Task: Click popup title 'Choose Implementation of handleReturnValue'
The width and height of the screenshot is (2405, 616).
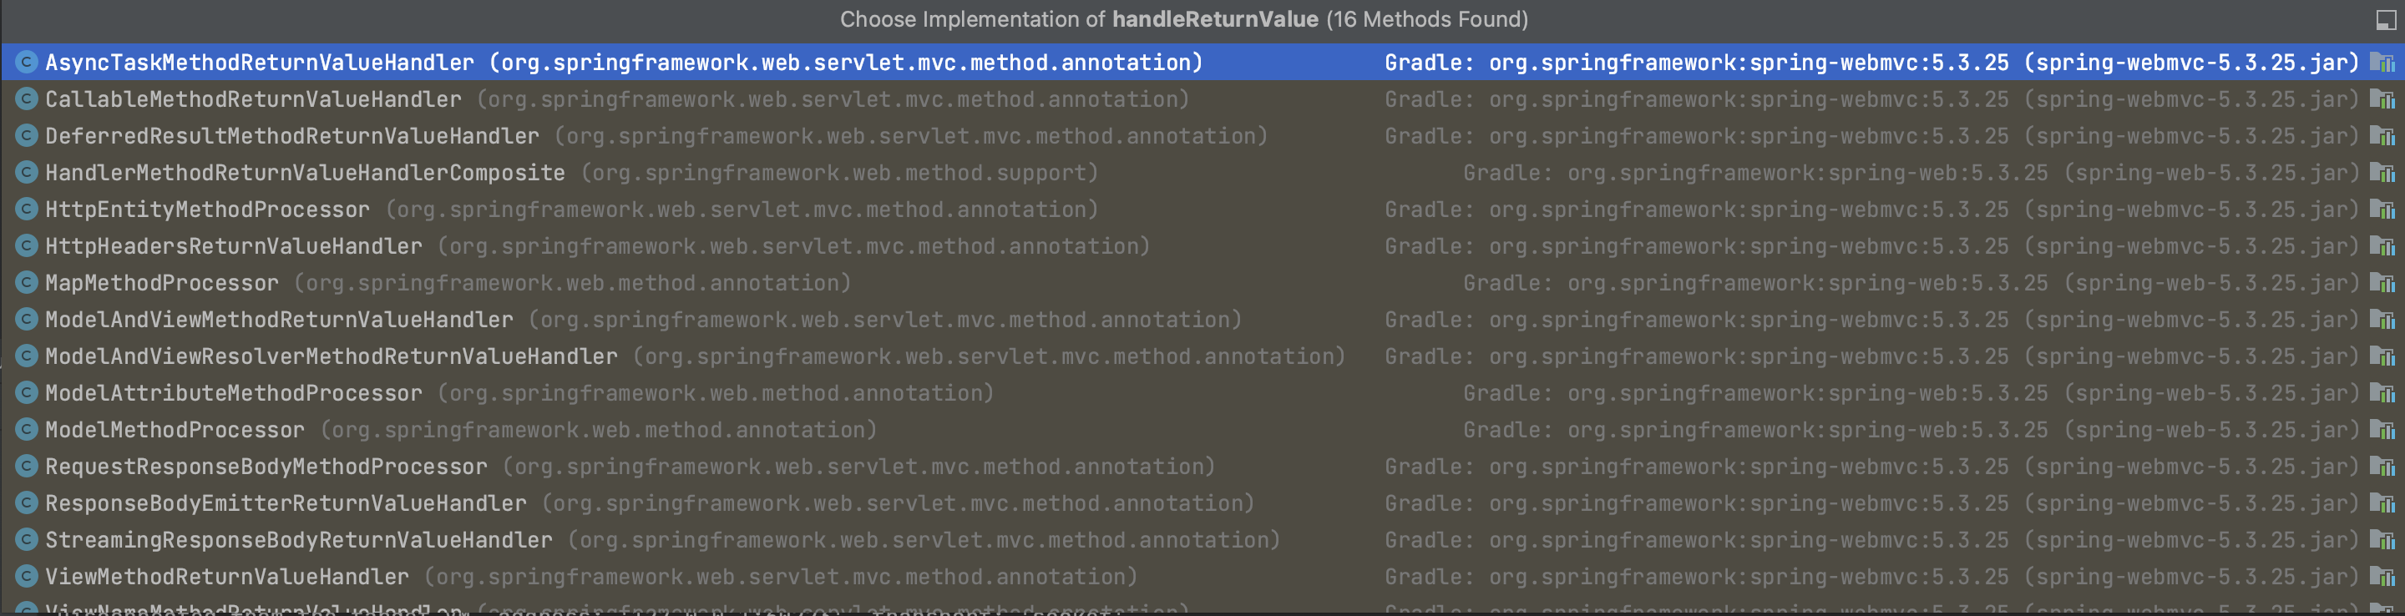Action: pyautogui.click(x=1184, y=19)
